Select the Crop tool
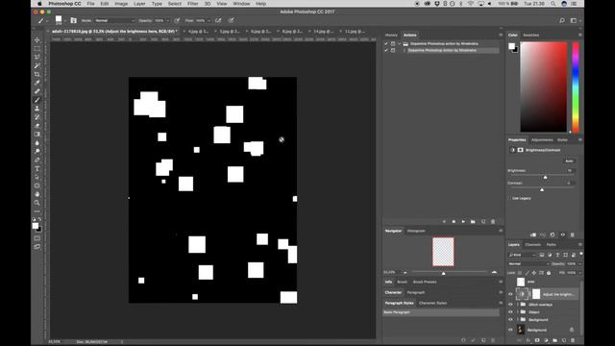 [37, 74]
